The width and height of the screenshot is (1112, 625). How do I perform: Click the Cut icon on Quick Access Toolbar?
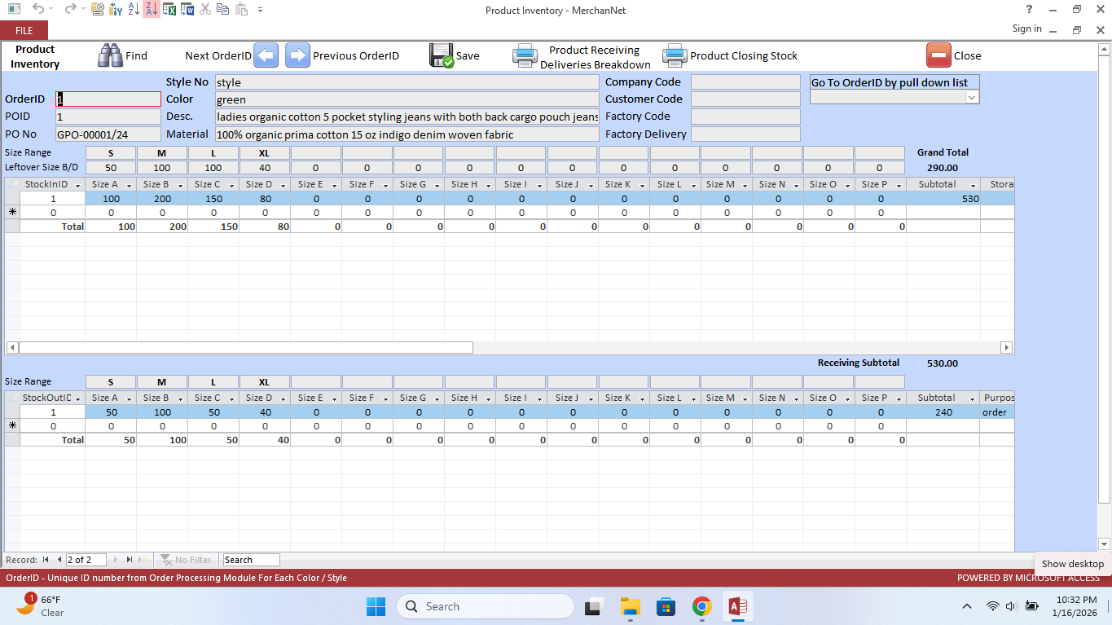tap(204, 10)
